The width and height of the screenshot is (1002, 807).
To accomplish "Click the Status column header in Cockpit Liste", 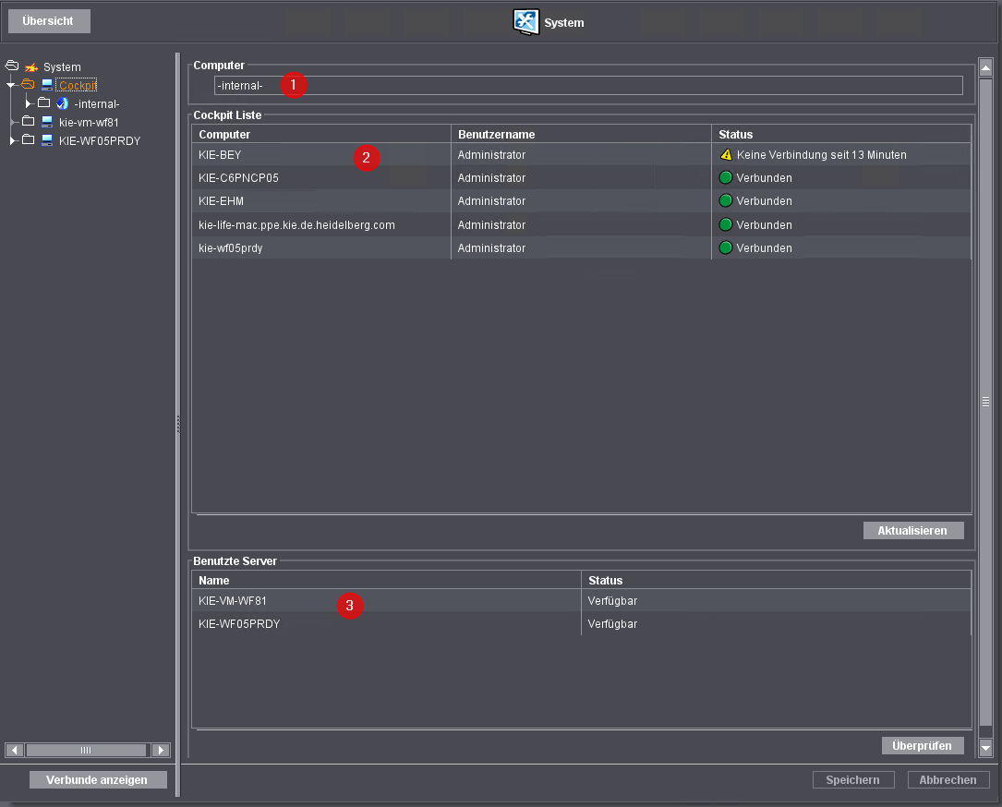I will point(841,134).
